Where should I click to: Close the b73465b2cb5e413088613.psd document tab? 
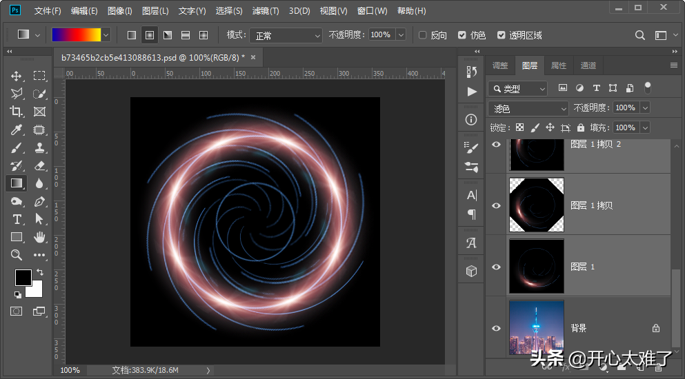253,57
